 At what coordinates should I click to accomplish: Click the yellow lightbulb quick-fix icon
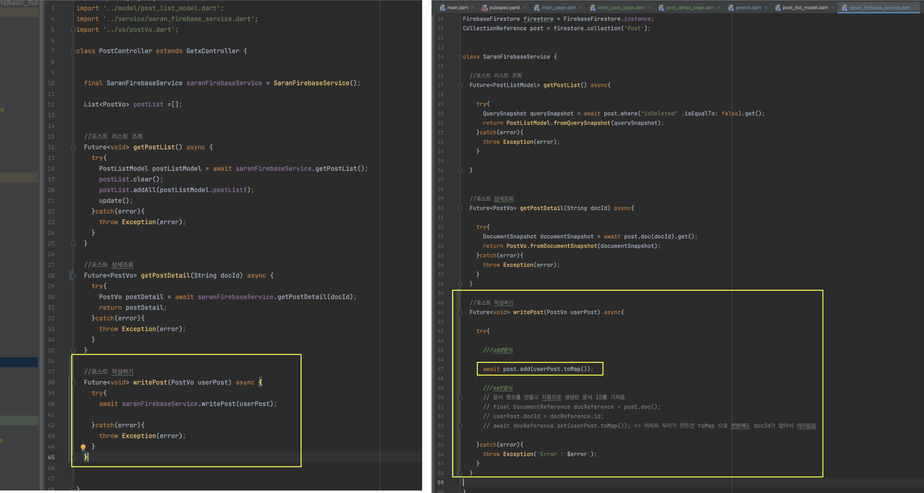click(x=83, y=447)
